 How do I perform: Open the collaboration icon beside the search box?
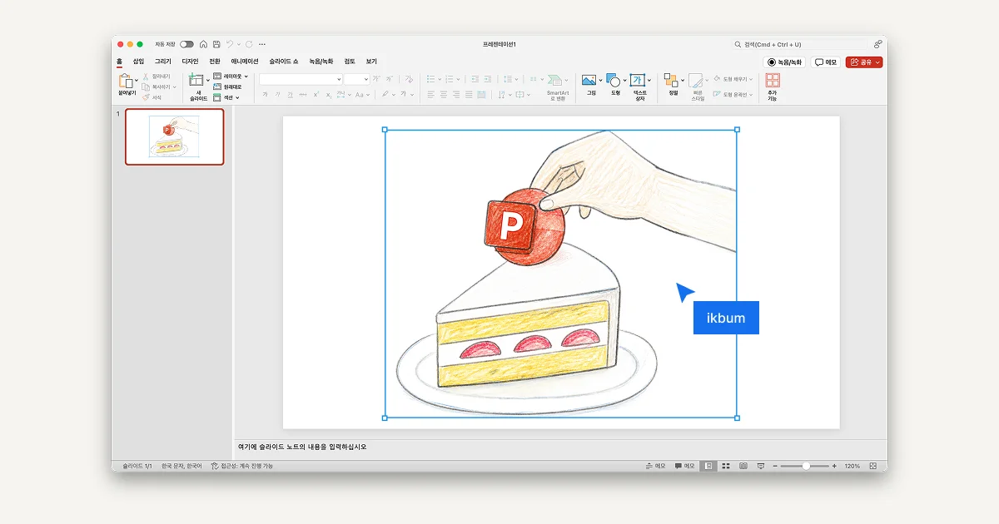pyautogui.click(x=877, y=44)
